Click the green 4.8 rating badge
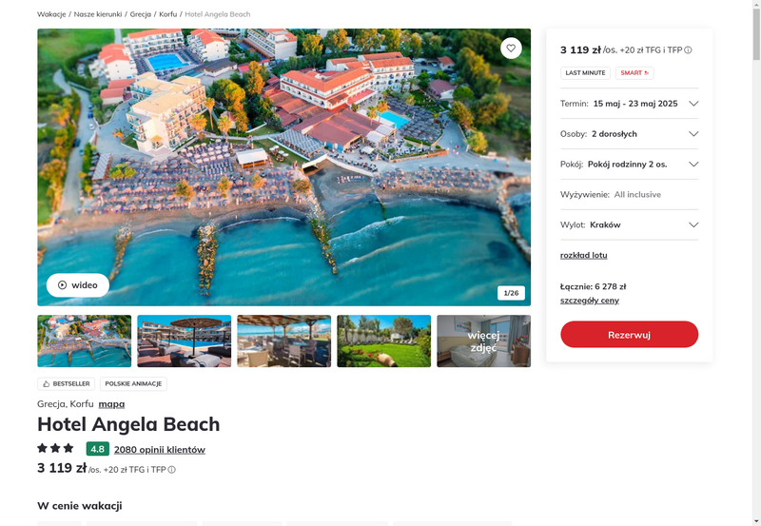This screenshot has height=526, width=761. [98, 449]
